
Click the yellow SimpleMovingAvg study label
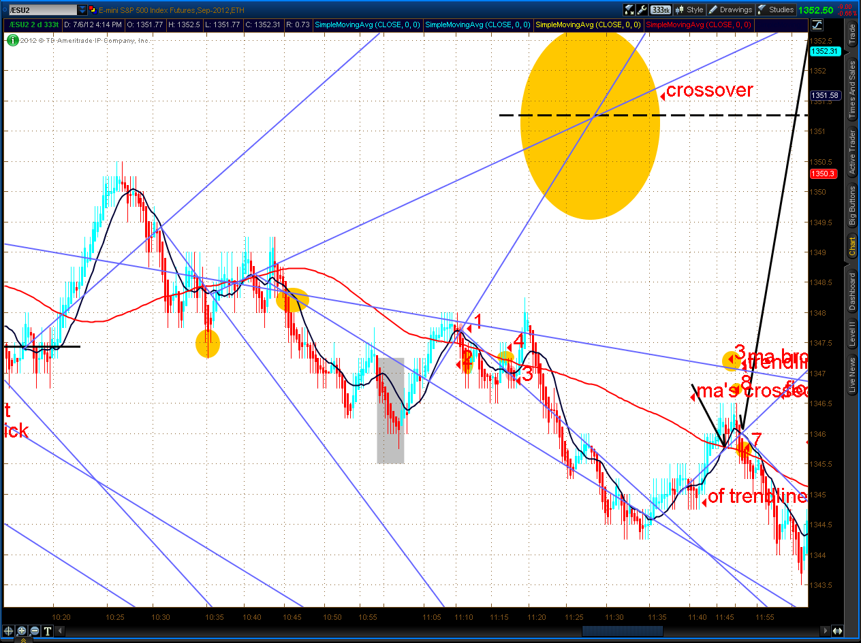tap(589, 25)
